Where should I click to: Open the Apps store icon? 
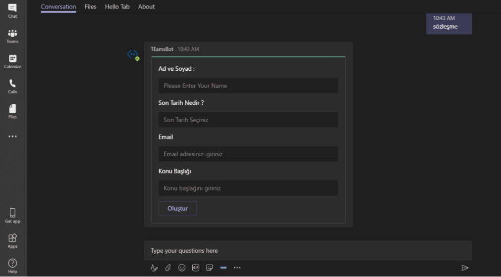pos(12,241)
